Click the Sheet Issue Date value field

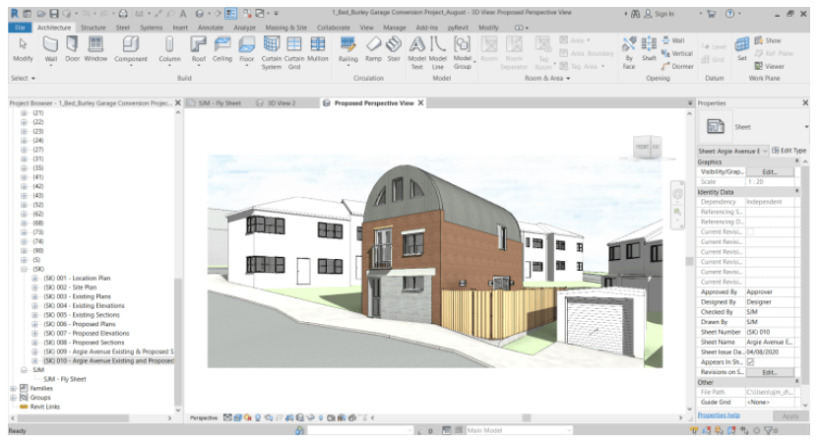(x=770, y=351)
